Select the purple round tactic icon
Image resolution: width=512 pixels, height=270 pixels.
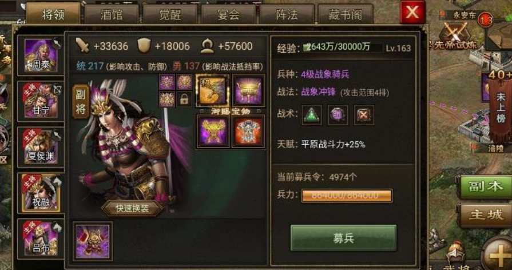(338, 115)
